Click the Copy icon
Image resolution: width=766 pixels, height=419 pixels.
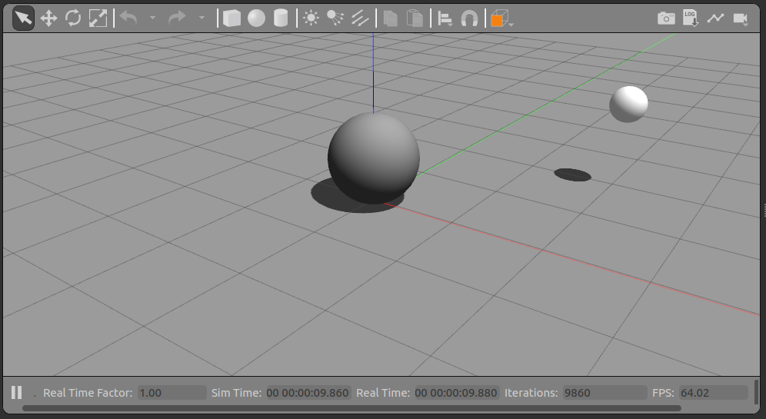click(x=391, y=18)
